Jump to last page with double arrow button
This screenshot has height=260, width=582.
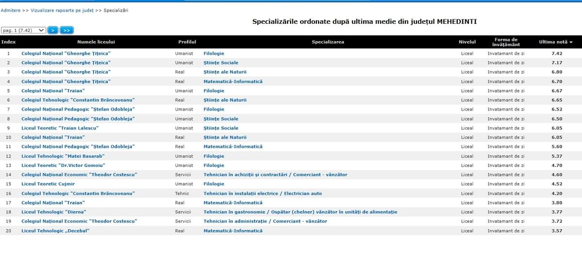[66, 30]
